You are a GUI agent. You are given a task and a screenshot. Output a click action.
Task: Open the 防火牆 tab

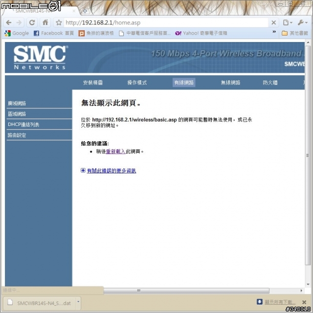tap(270, 83)
